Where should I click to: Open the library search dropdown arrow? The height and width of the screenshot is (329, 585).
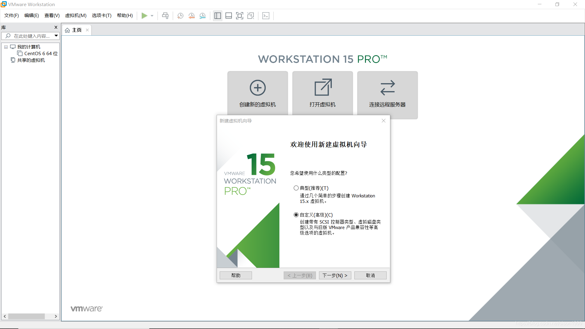(x=56, y=36)
